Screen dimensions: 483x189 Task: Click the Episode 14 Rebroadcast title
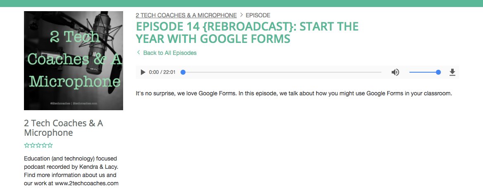pyautogui.click(x=247, y=33)
